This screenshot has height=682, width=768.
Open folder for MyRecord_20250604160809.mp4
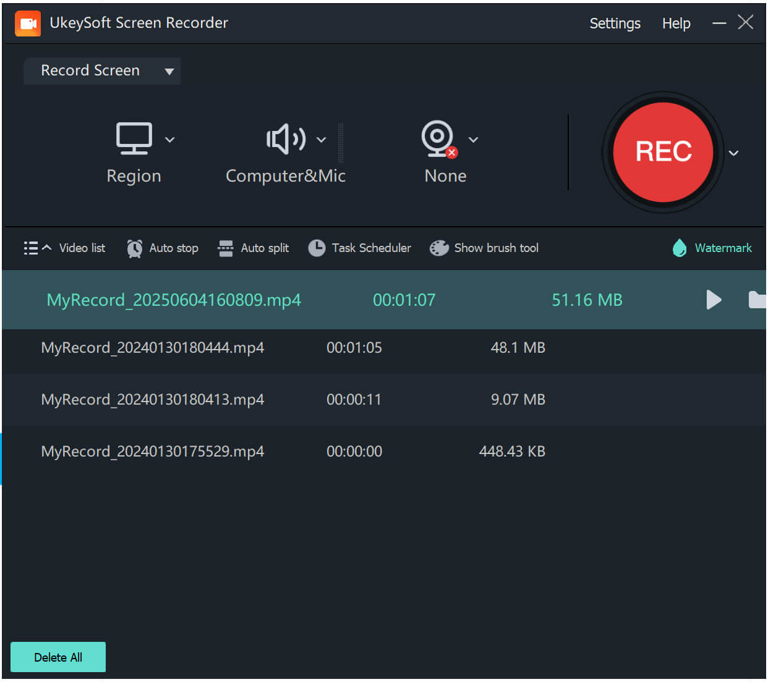757,300
